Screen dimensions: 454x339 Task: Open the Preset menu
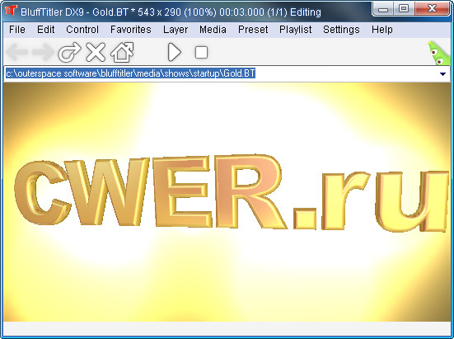[253, 30]
